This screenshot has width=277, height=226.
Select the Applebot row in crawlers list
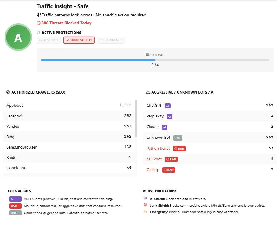point(69,105)
